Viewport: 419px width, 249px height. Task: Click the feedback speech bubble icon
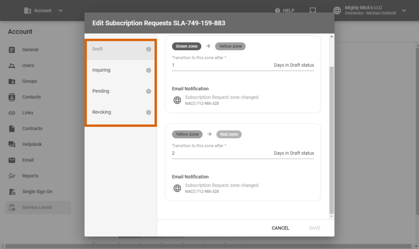pyautogui.click(x=313, y=10)
